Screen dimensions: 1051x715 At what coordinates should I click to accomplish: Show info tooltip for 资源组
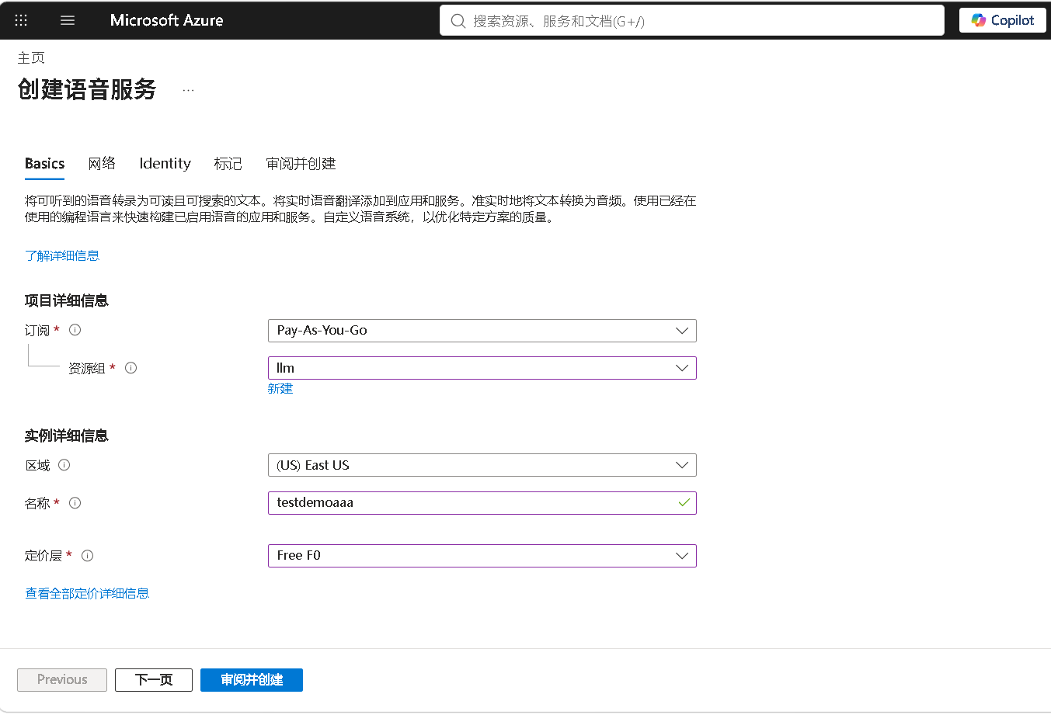[131, 368]
